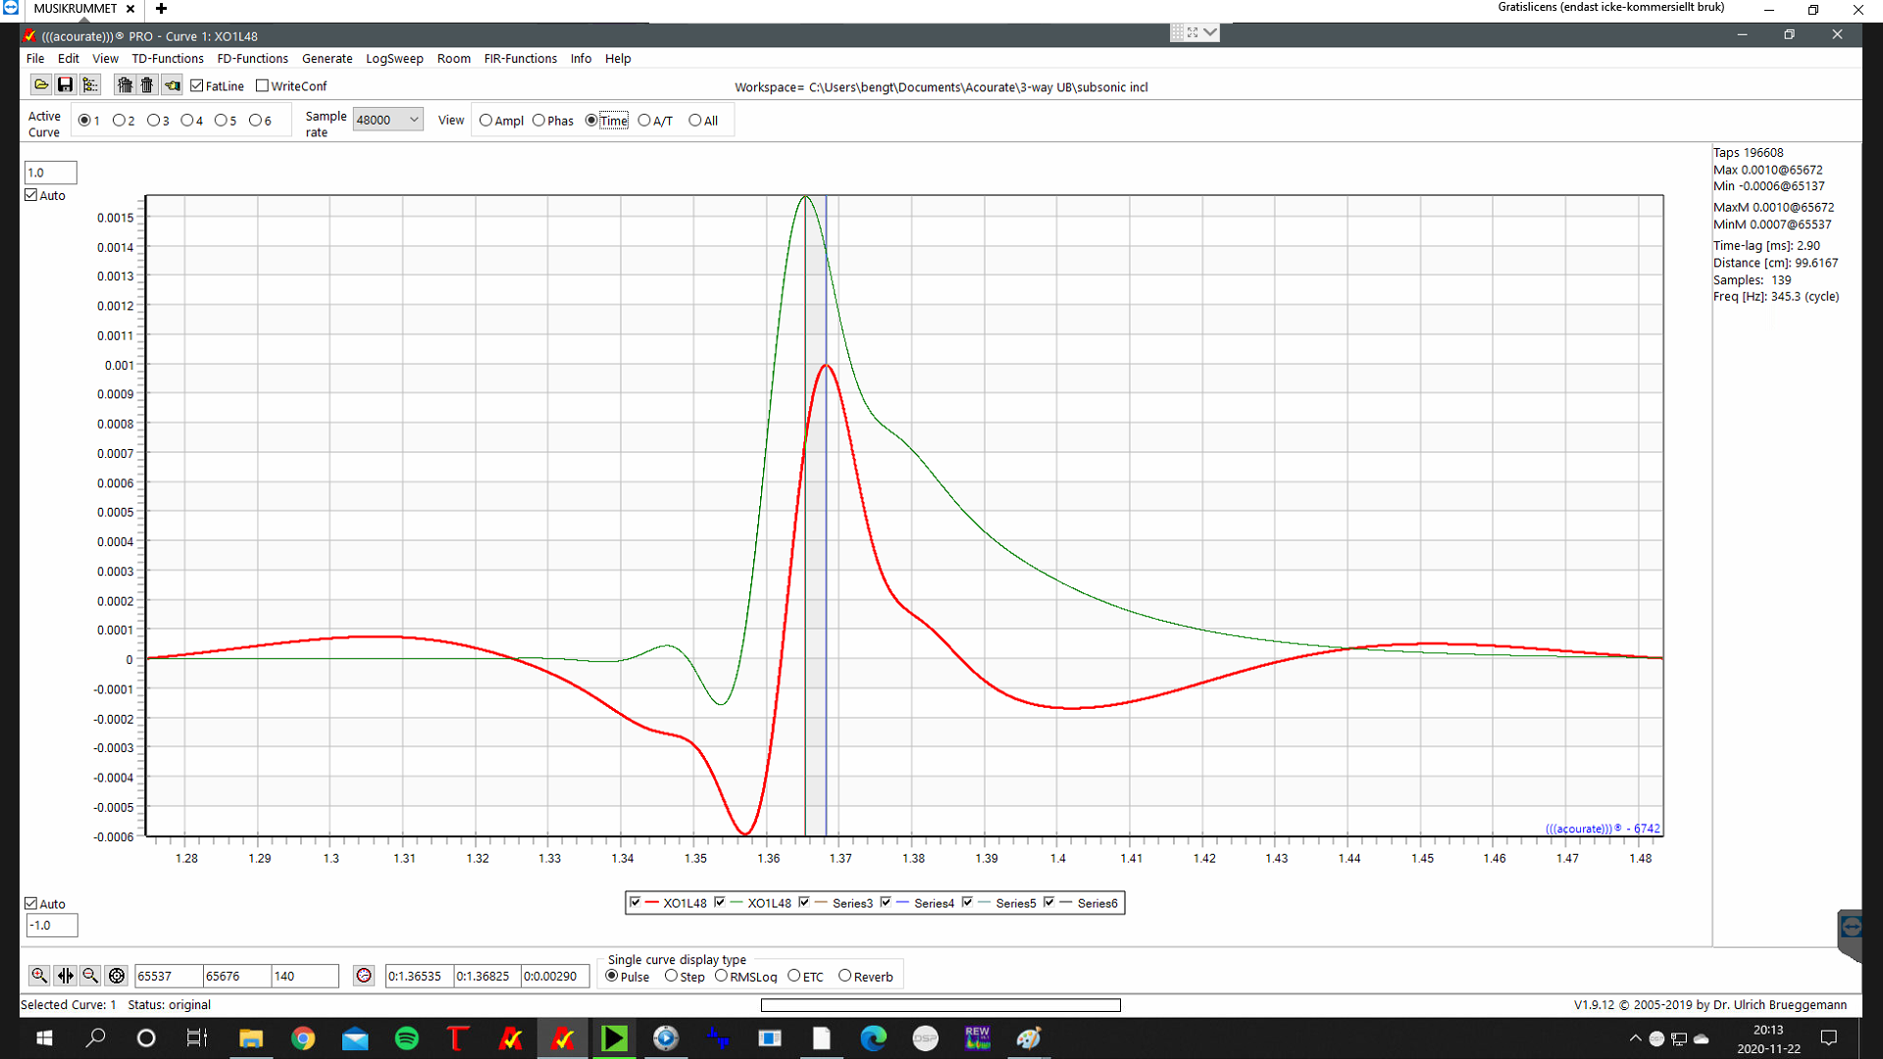Image resolution: width=1883 pixels, height=1059 pixels.
Task: Open the LogSweep menu
Action: [394, 59]
